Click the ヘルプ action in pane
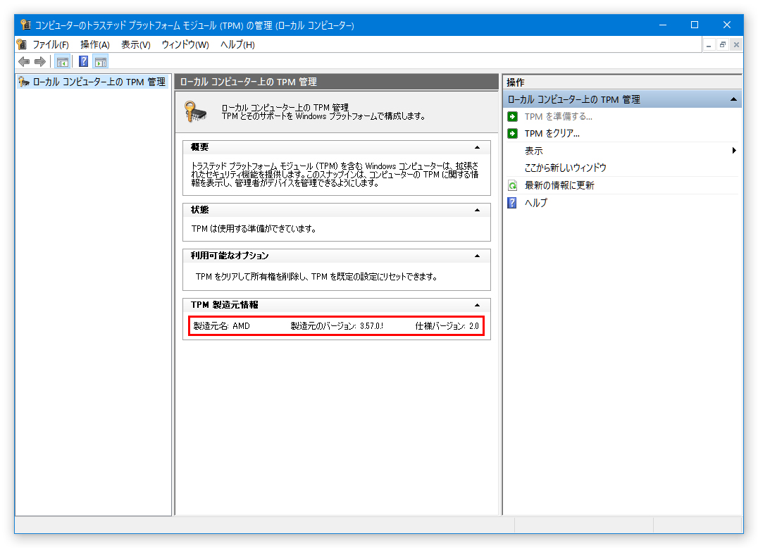This screenshot has height=548, width=758. (x=536, y=202)
